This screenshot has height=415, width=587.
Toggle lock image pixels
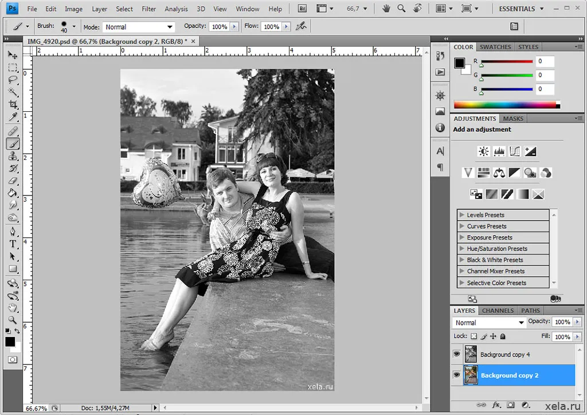point(484,336)
